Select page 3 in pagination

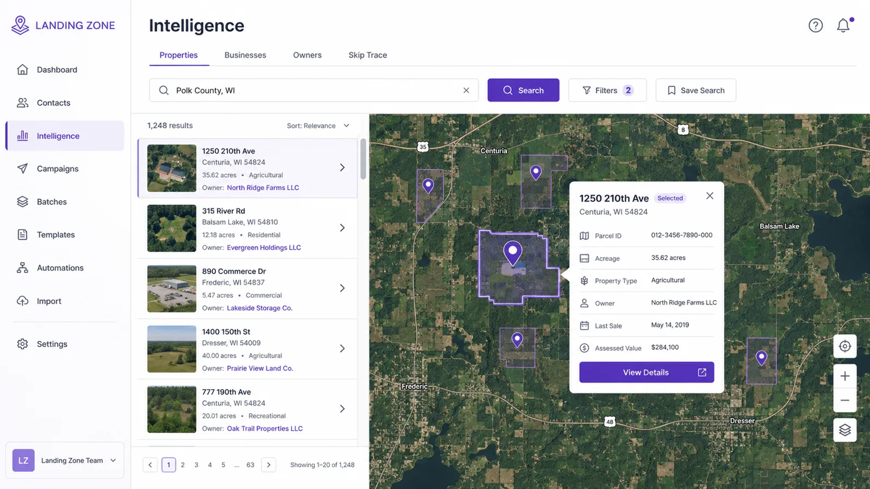(x=196, y=465)
